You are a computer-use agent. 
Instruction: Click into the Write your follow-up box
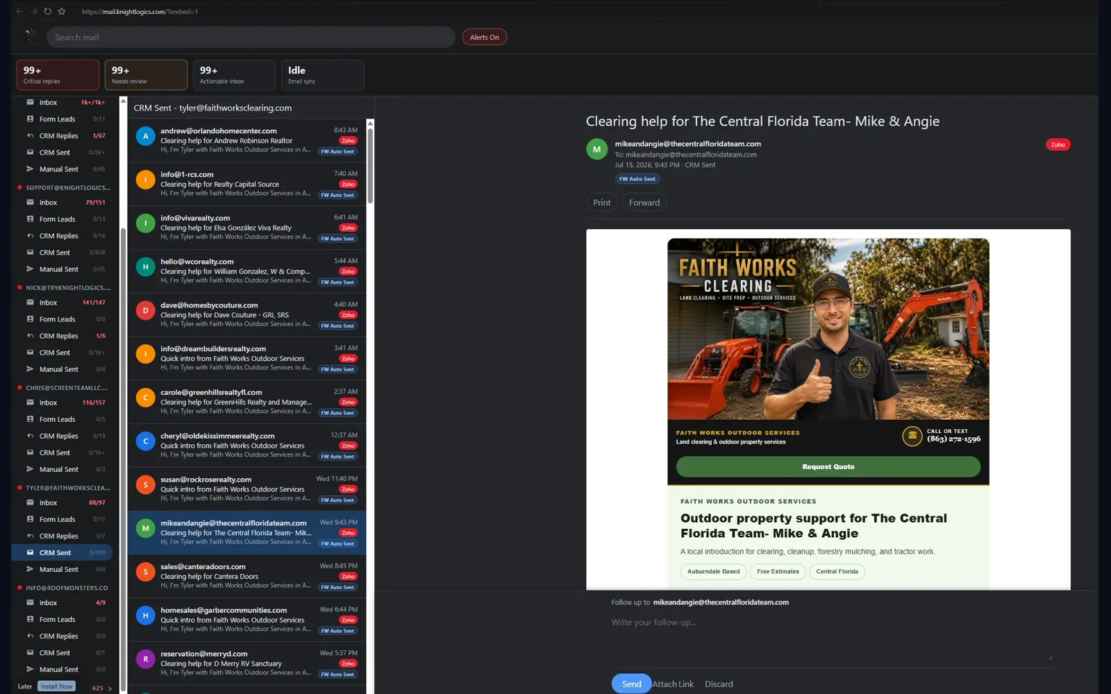pos(832,638)
